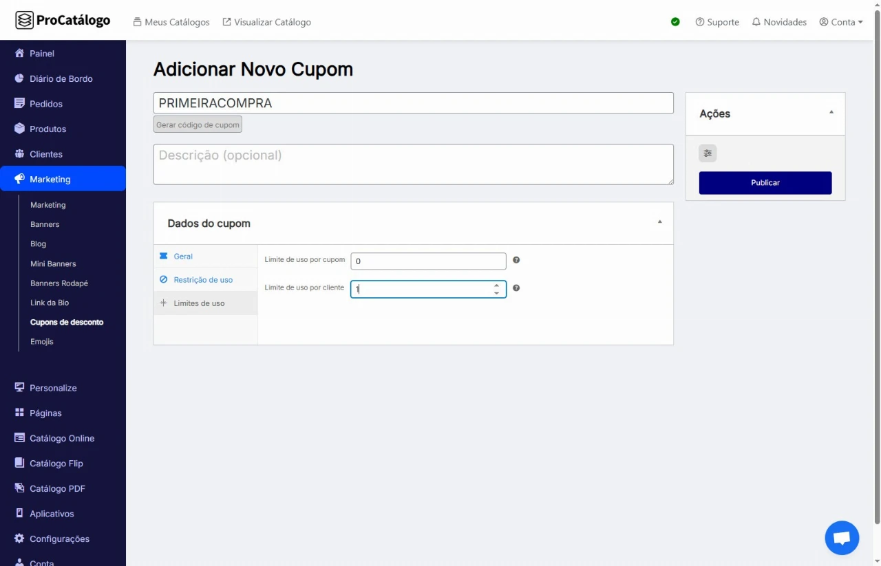Increase Limite de uso por cliente stepper
The height and width of the screenshot is (566, 881).
pyautogui.click(x=496, y=285)
